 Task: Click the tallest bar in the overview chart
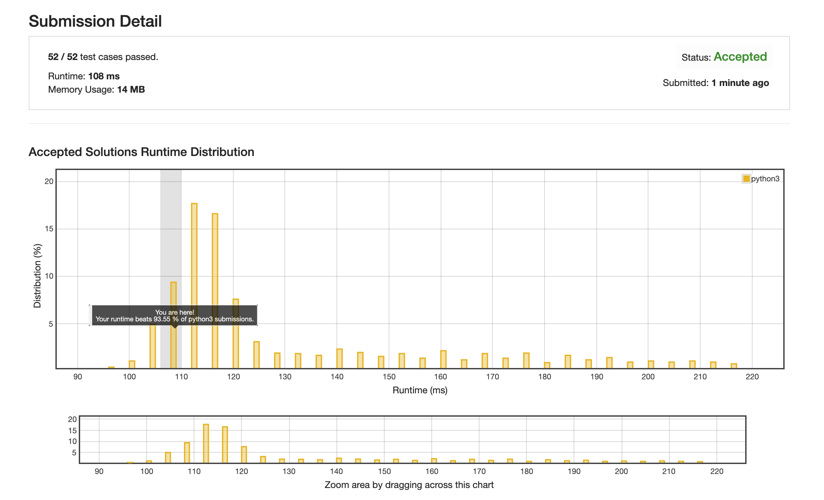[x=206, y=444]
